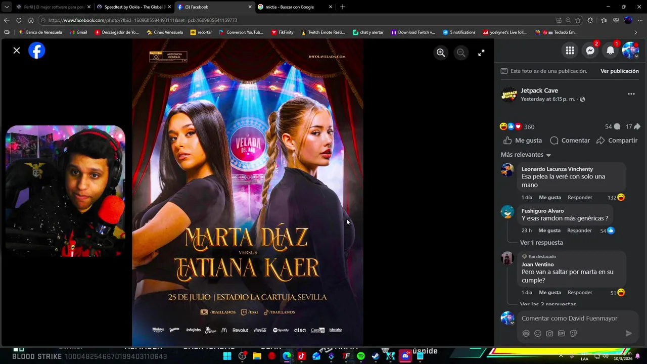This screenshot has height=364, width=647.
Task: Send the comment with arrow button
Action: click(628, 334)
